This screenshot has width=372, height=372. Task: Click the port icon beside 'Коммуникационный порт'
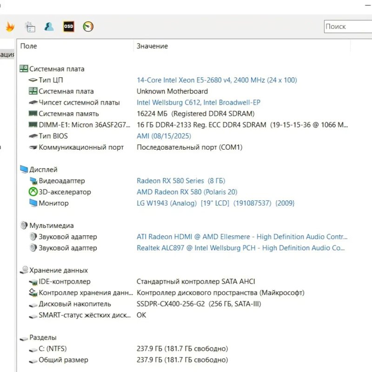pos(33,147)
